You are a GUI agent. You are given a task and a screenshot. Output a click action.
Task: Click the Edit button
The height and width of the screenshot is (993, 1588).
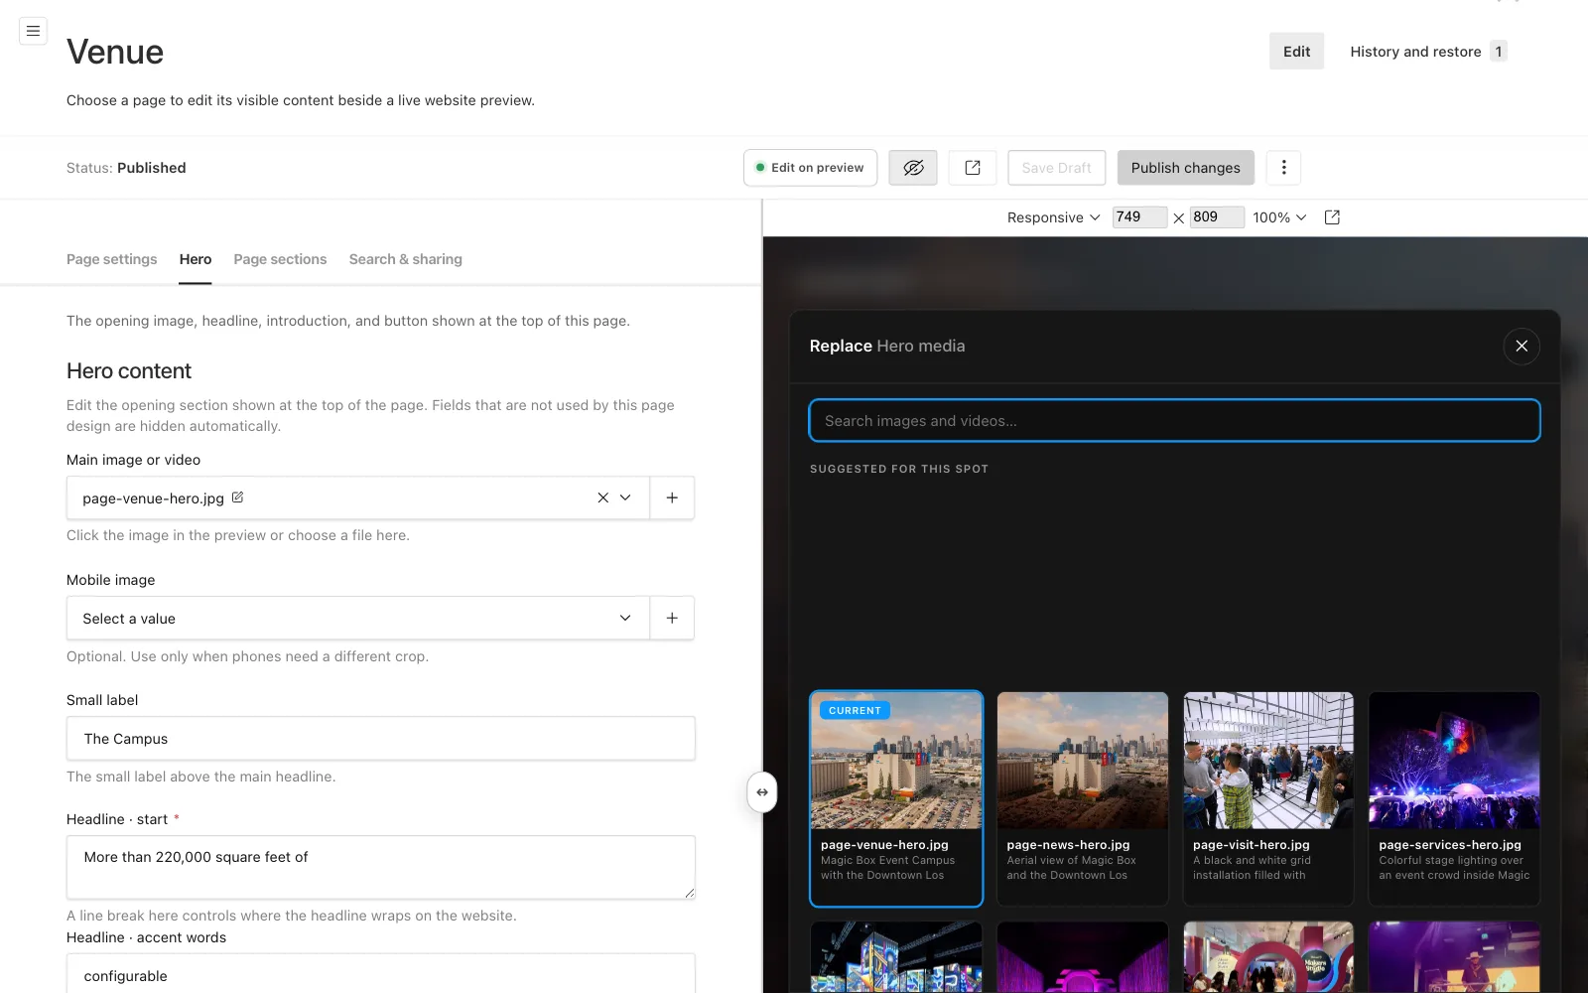pos(1296,52)
